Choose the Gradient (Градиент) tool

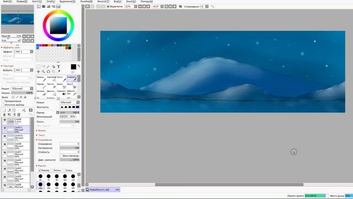coord(61,92)
